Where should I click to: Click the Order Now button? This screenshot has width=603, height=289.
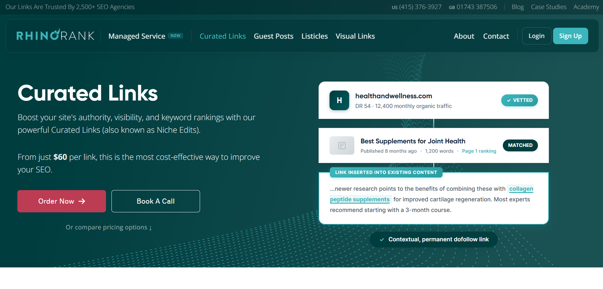coord(62,201)
